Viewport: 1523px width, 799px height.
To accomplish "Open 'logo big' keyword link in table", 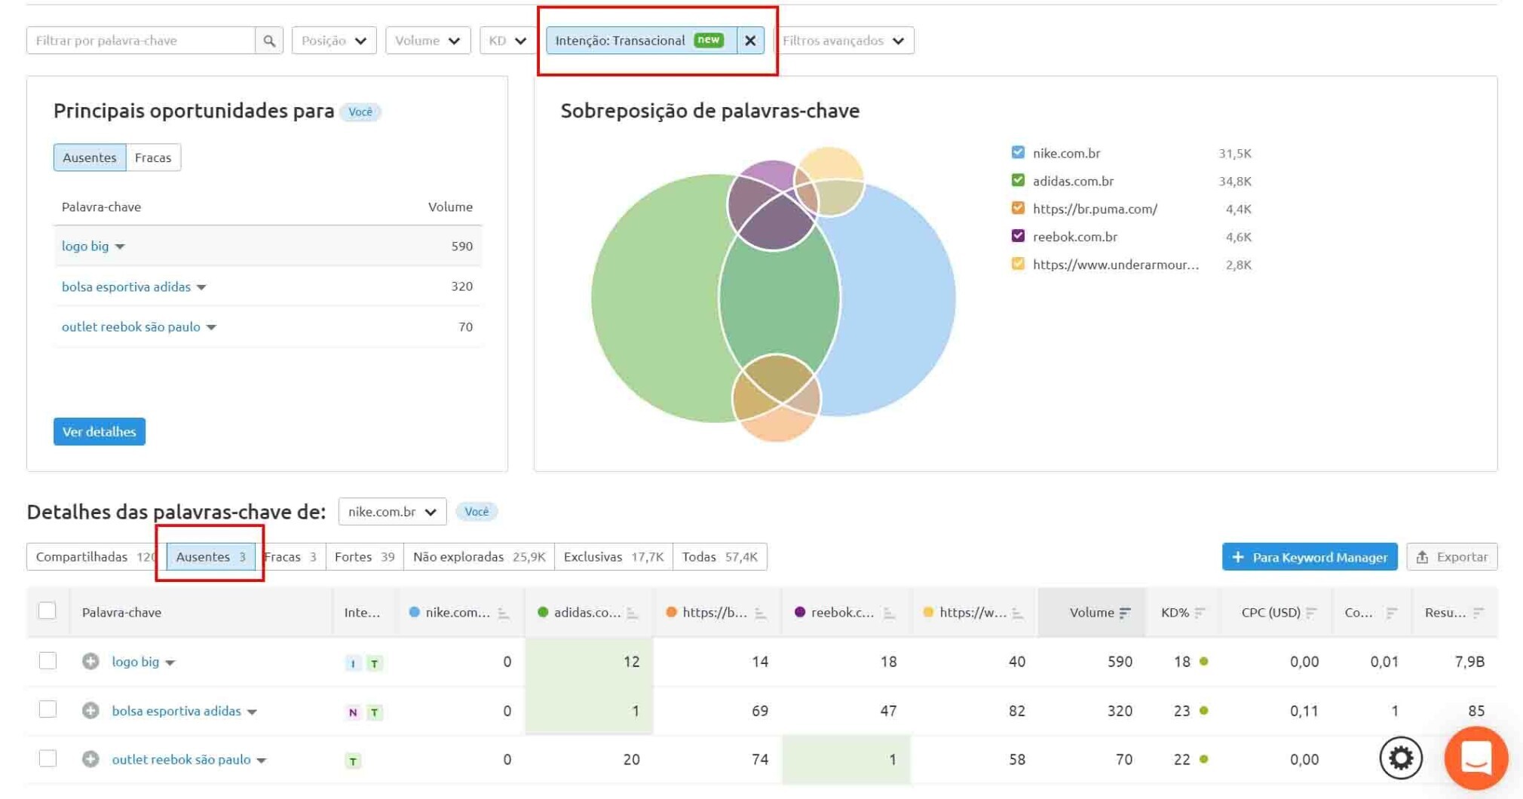I will coord(136,661).
